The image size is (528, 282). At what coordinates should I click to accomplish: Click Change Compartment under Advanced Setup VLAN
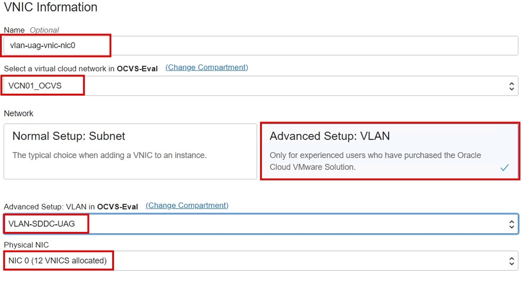(187, 205)
